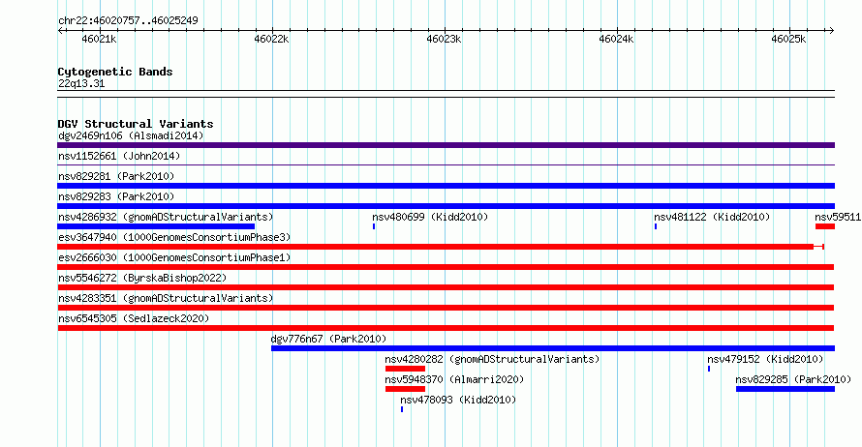The image size is (862, 447).
Task: Click the right arrow on the ruler
Action: point(831,30)
